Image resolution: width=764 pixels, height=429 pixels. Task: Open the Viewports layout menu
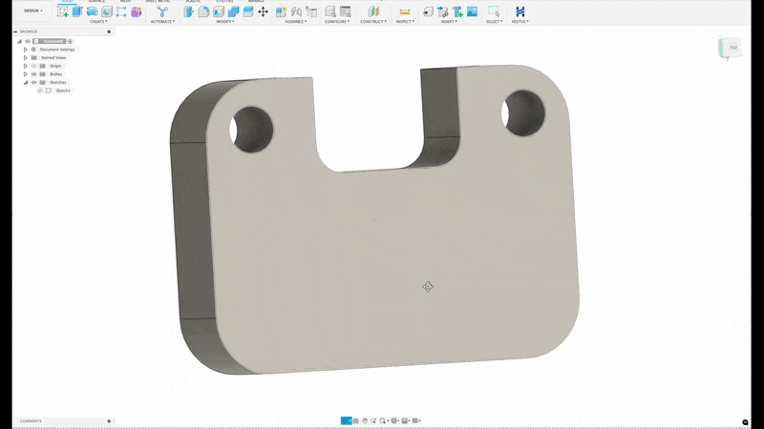point(416,420)
